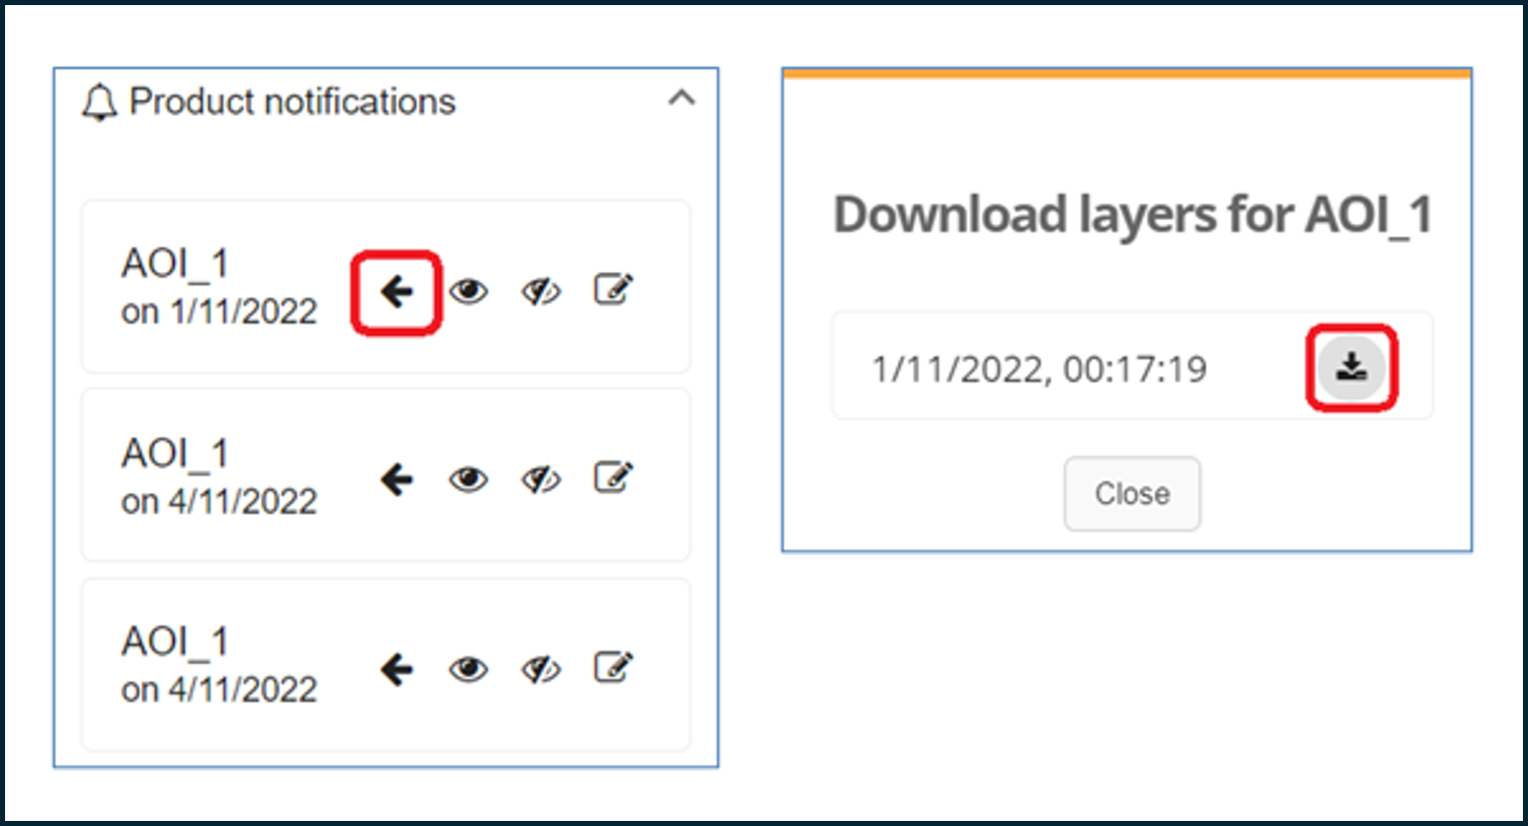Download the 1/11/2022, 00:17:19 layer
The width and height of the screenshot is (1528, 826).
[x=1351, y=367]
